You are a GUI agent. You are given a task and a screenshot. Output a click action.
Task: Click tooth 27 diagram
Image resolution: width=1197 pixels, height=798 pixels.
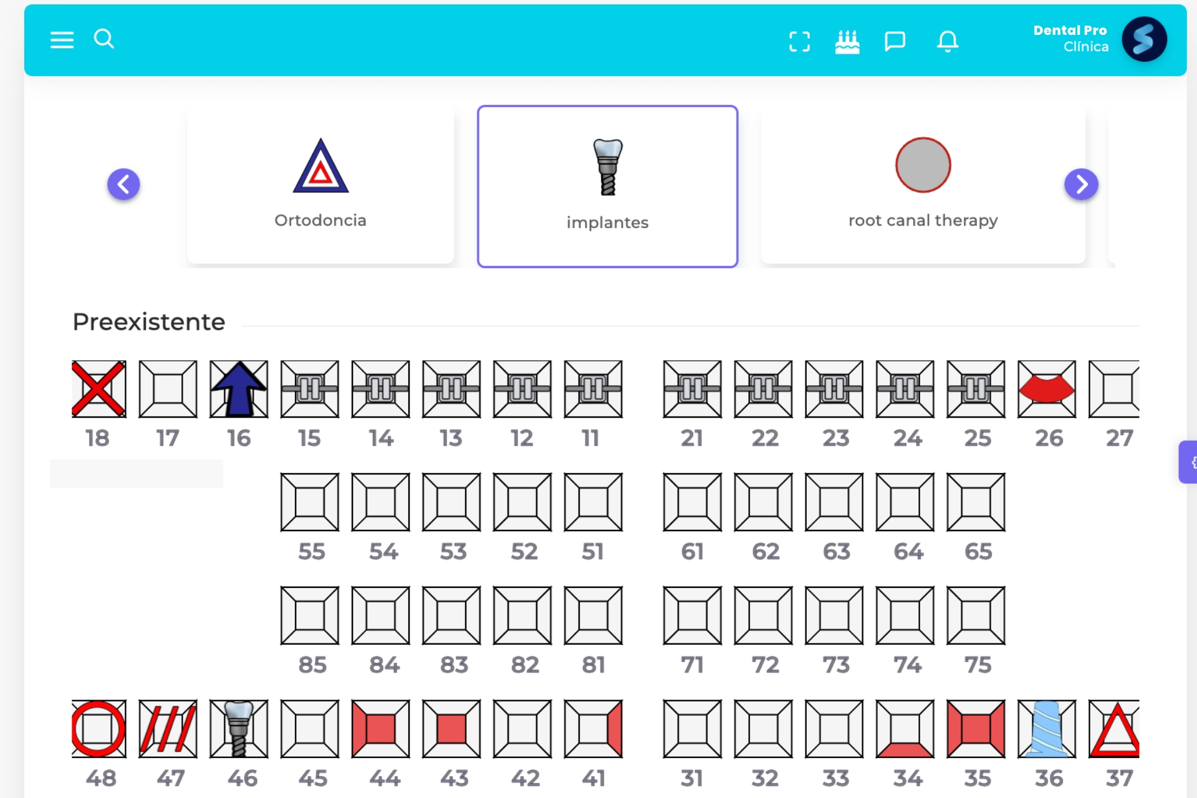click(1114, 389)
